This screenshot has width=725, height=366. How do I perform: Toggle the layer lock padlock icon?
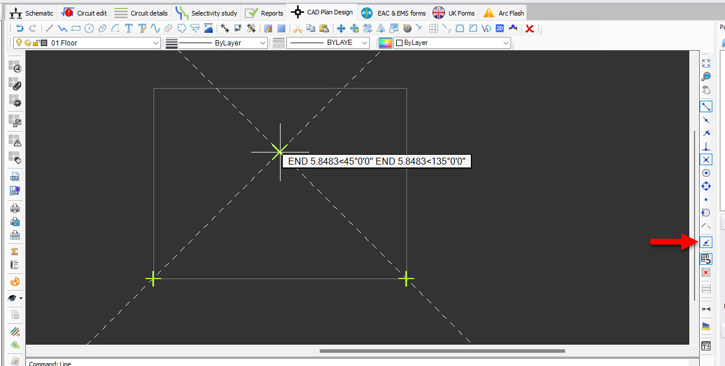click(x=36, y=43)
